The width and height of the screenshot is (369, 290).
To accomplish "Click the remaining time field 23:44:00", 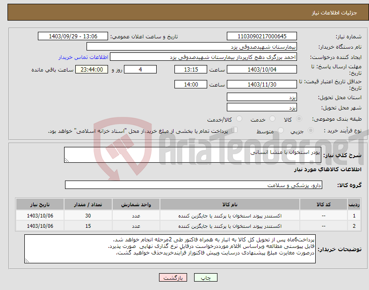I will click(x=92, y=69).
